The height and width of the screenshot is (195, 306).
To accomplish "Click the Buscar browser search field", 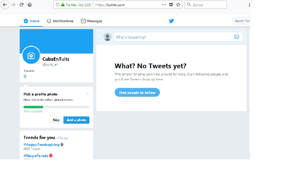I will [x=206, y=5].
